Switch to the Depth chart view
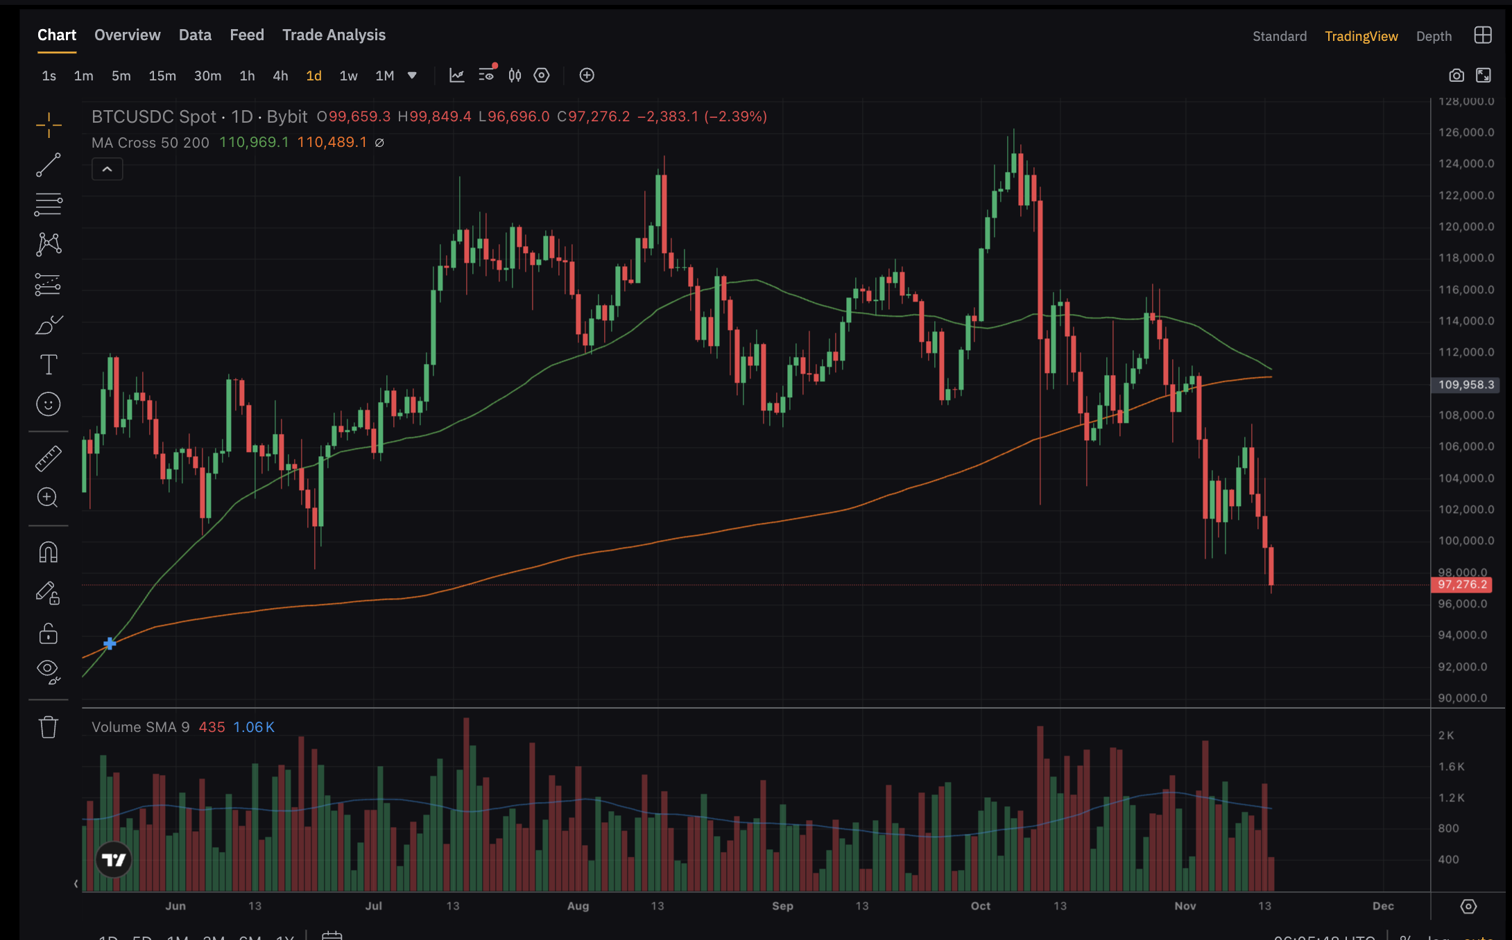This screenshot has height=940, width=1512. pos(1434,36)
